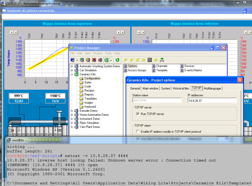Viewport: 252px width, 186px height.
Task: Expand the Pipes Simulation project node
Action: pyautogui.click(x=72, y=123)
